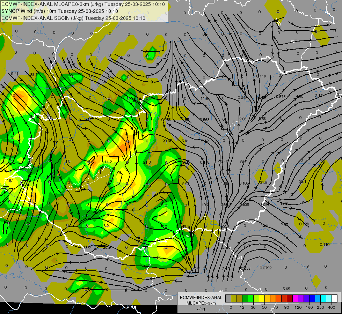The width and height of the screenshot is (342, 314).
Task: Click the SYNOP Wind 10m title line
Action: (x=59, y=11)
